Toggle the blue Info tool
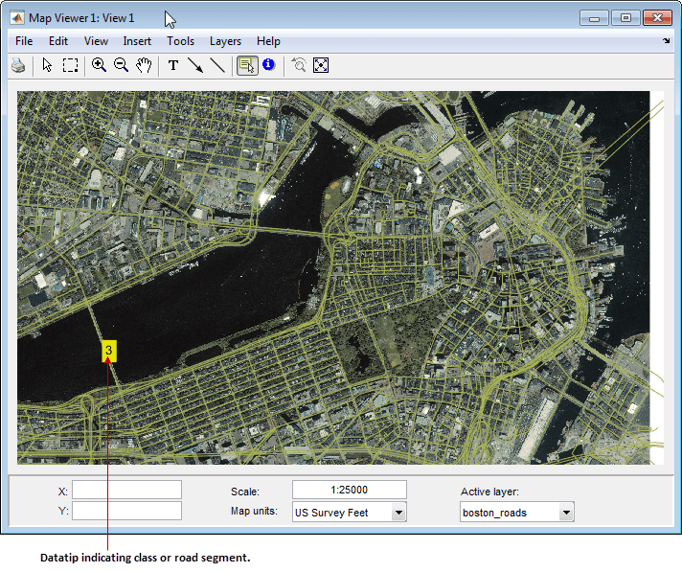 (268, 65)
